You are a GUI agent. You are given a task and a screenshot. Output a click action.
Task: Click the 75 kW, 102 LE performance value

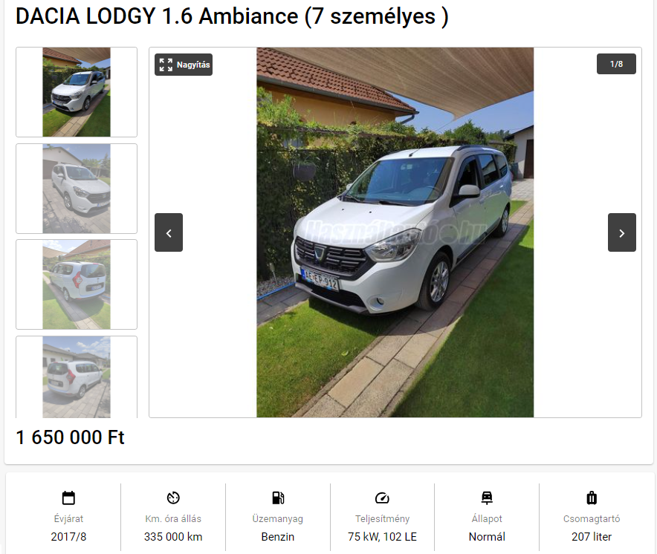(382, 537)
